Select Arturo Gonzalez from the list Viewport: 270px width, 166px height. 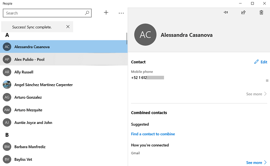coord(28,97)
